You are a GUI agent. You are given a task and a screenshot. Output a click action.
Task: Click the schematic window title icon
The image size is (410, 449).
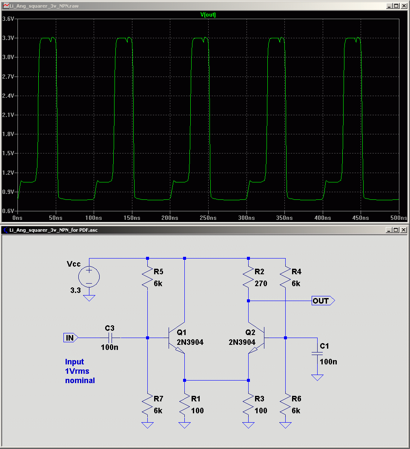coord(6,230)
